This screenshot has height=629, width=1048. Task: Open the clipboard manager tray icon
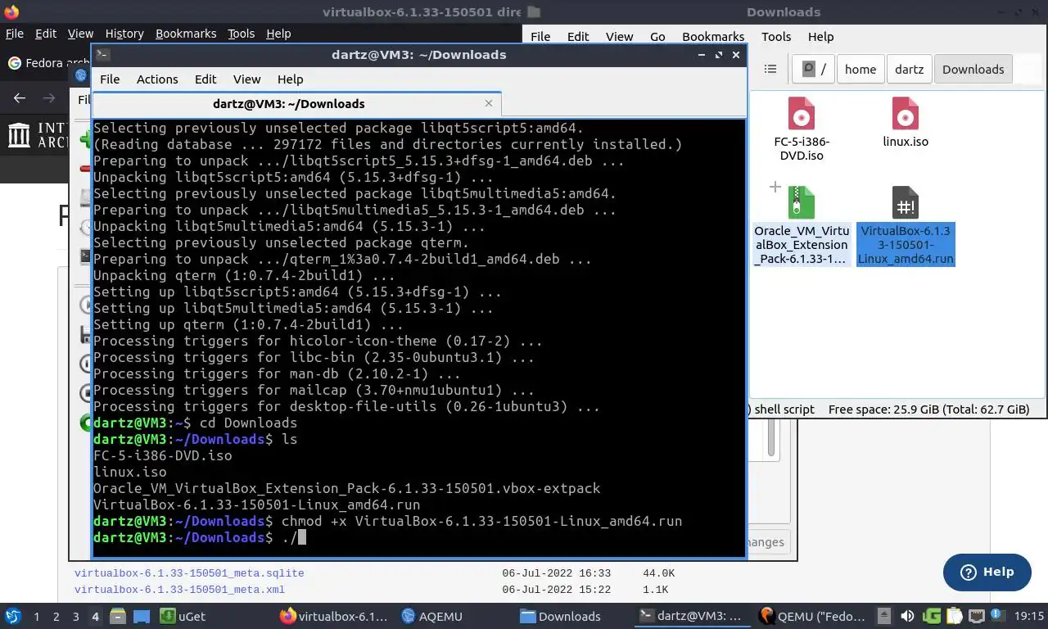(x=955, y=616)
